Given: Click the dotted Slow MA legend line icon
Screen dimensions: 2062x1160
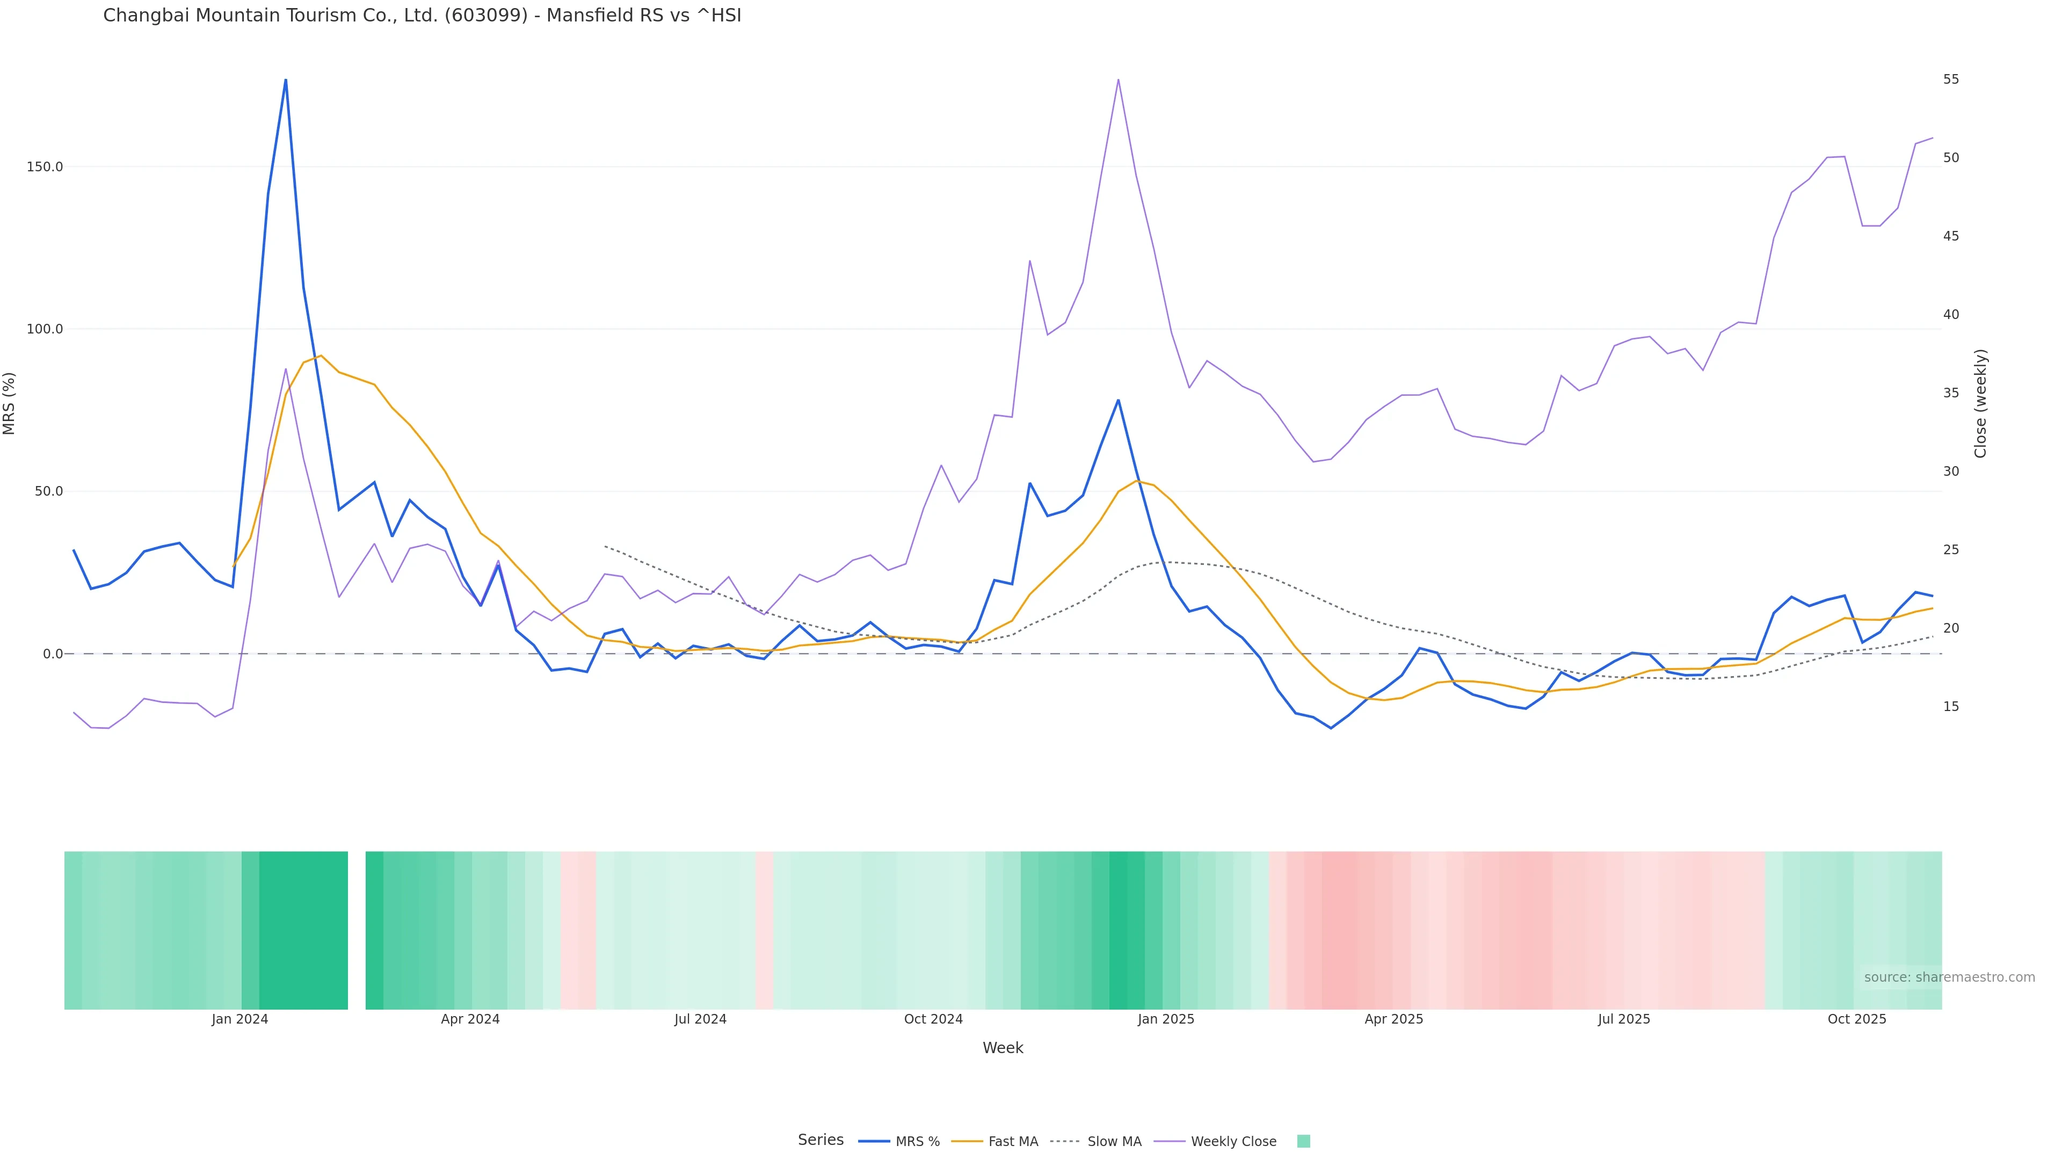Looking at the screenshot, I should tap(1065, 1142).
